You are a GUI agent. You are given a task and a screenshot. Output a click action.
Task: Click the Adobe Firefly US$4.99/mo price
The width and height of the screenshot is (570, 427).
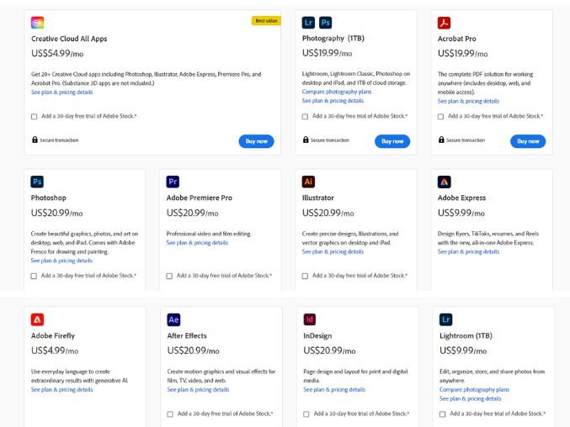55,351
